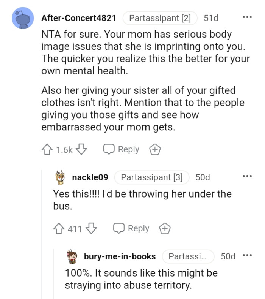Open After-Concert4821's avatar profile
Screen dimensions: 265x299
(x=23, y=18)
